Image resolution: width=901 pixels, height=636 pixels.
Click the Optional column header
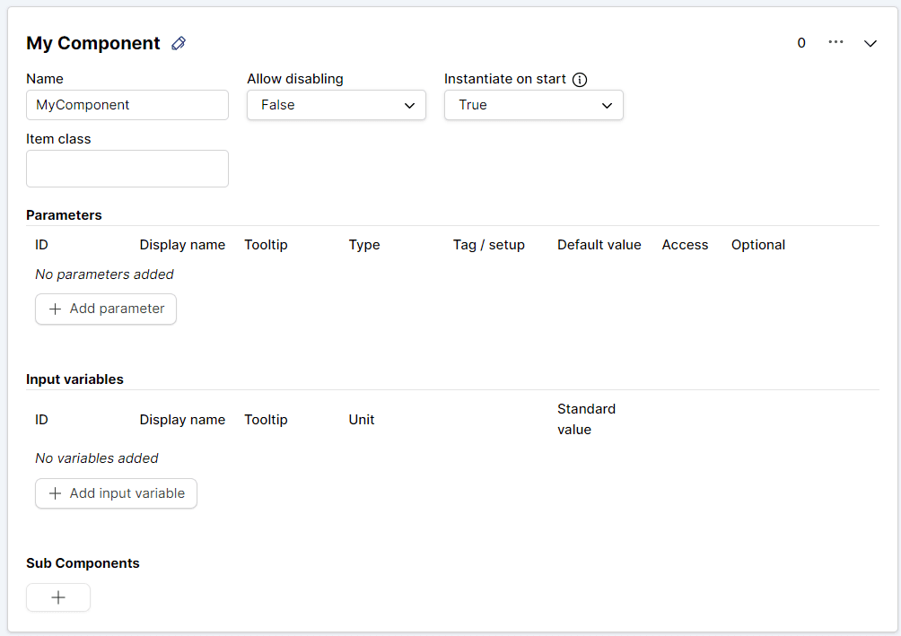[x=757, y=245]
